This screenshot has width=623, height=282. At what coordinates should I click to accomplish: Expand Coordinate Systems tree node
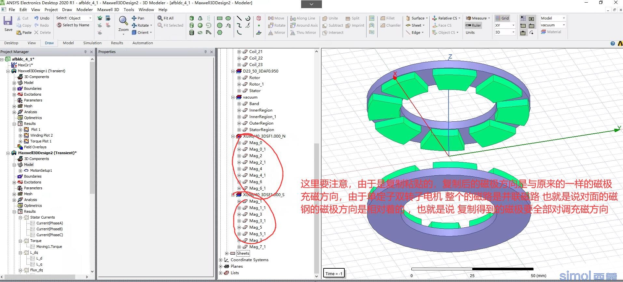click(x=221, y=260)
